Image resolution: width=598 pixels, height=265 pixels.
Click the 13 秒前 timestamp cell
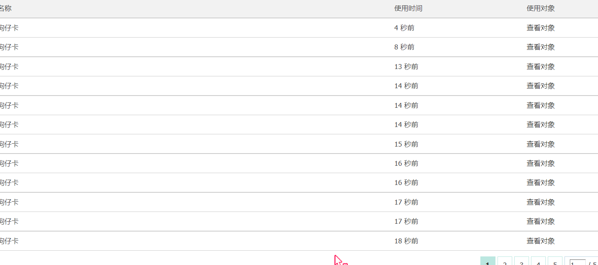pos(406,67)
